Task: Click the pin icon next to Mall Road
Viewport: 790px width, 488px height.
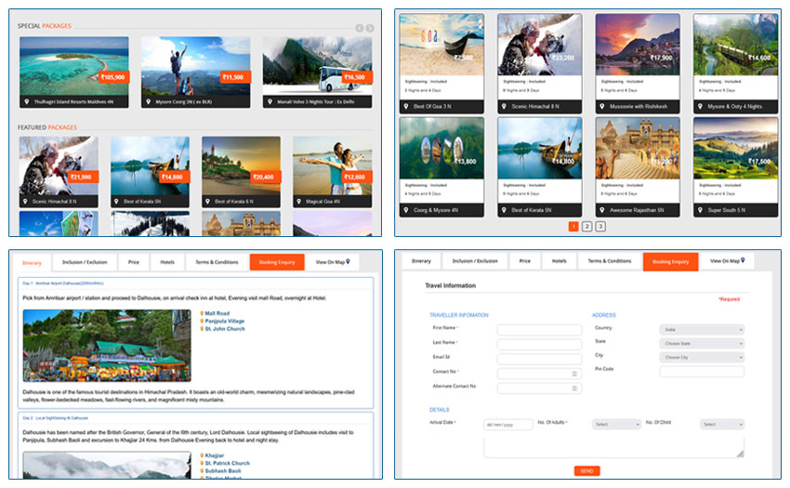Action: tap(202, 313)
